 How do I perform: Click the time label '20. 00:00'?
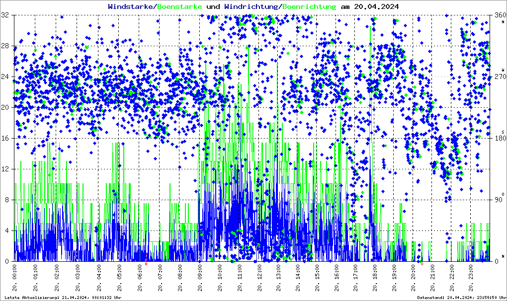click(15, 278)
